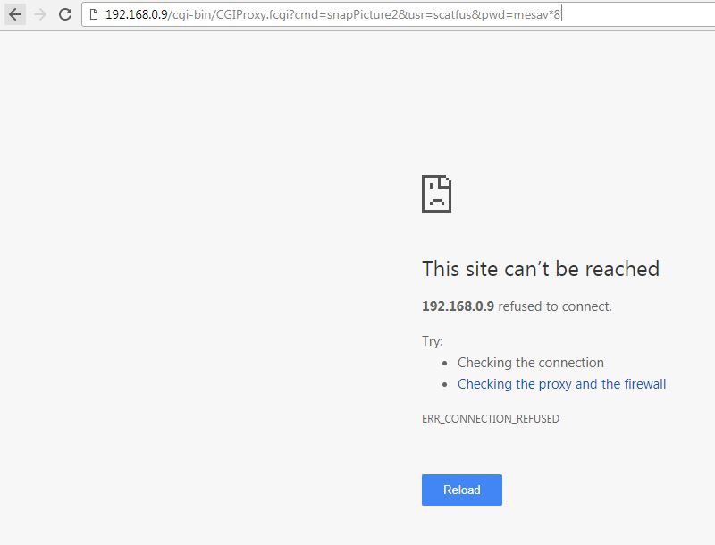Click the 'This site can't be reached' heading
Image resolution: width=715 pixels, height=545 pixels.
[x=541, y=269]
